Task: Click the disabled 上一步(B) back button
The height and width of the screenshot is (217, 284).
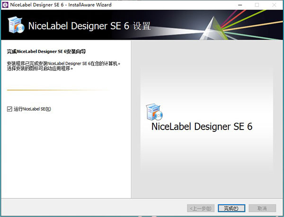Action: pos(201,208)
